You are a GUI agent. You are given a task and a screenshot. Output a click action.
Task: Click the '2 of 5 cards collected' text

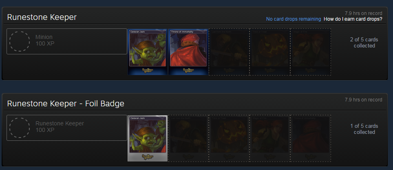364,43
